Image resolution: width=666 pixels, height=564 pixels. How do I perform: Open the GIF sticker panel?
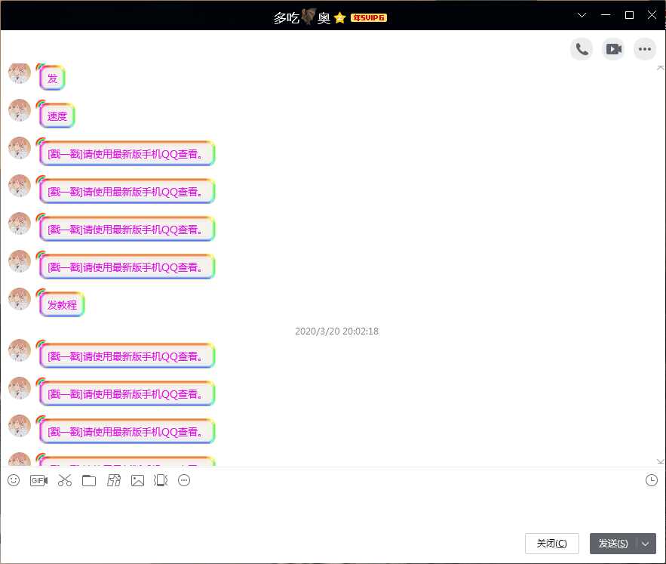point(38,481)
